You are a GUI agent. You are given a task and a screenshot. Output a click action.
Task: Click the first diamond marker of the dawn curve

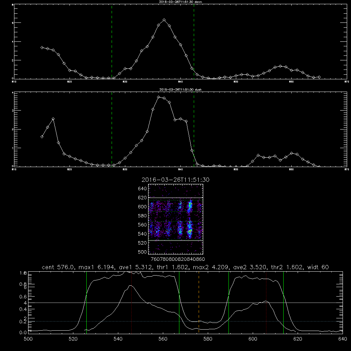[42, 47]
